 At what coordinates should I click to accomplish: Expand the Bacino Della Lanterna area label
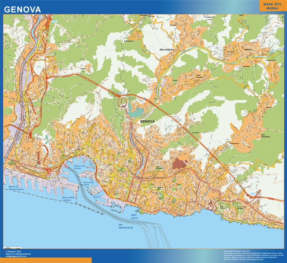pos(68,199)
